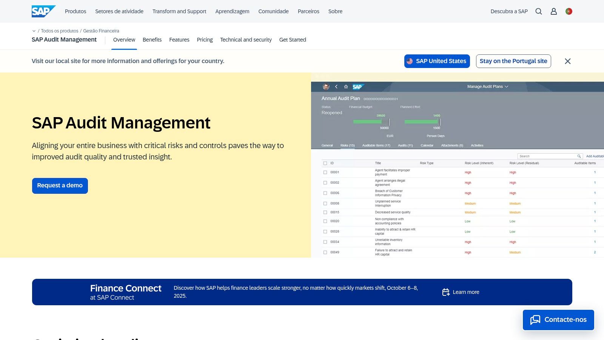Click the SAP logo in the header
The image size is (604, 340).
tap(43, 11)
